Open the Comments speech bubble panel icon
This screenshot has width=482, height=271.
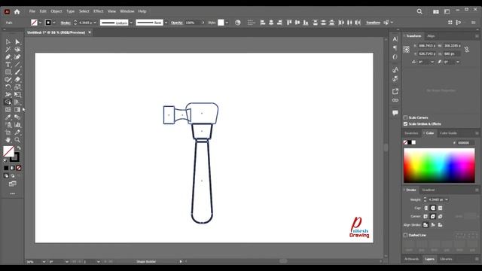pos(395,113)
